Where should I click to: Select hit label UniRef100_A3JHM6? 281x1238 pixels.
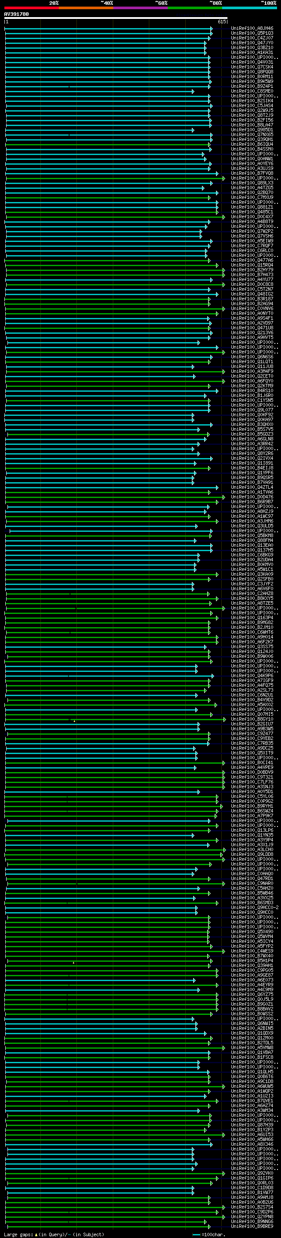[252, 521]
